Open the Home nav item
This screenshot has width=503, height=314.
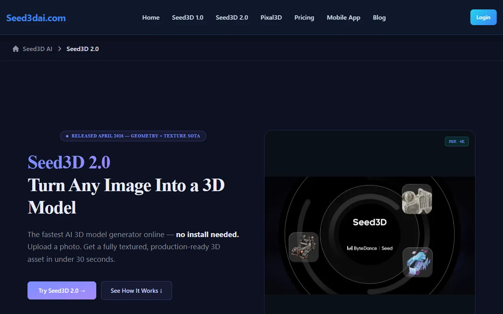(151, 17)
